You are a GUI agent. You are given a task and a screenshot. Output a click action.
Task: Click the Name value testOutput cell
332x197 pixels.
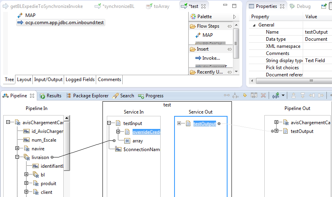(317, 32)
